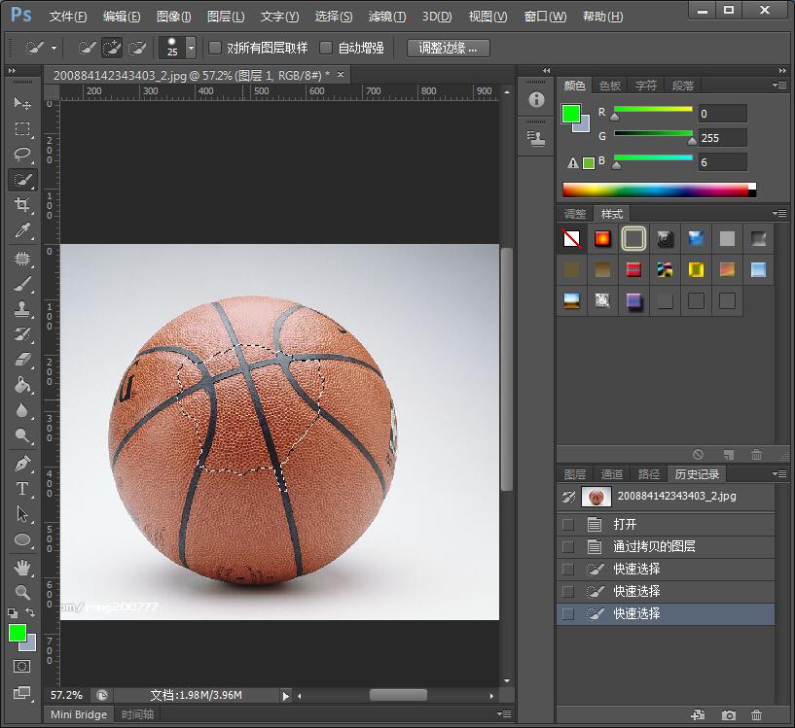Click the Add to Selection mode icon
This screenshot has width=795, height=728.
click(112, 48)
